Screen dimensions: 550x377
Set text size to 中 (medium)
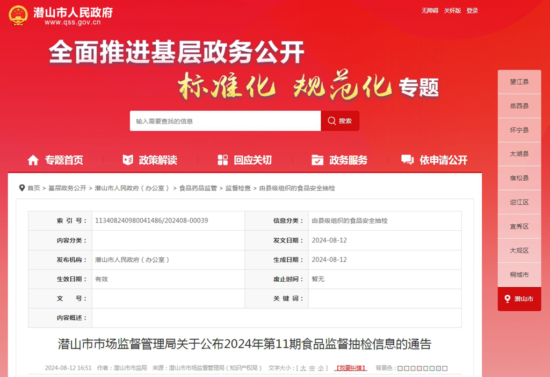pyautogui.click(x=312, y=368)
